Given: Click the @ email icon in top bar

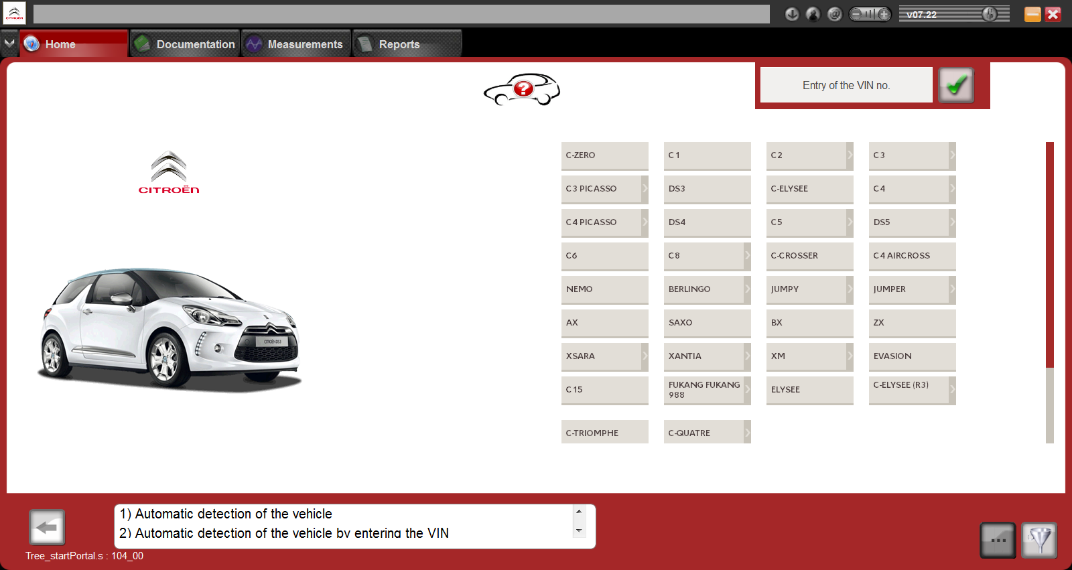Looking at the screenshot, I should pos(835,14).
